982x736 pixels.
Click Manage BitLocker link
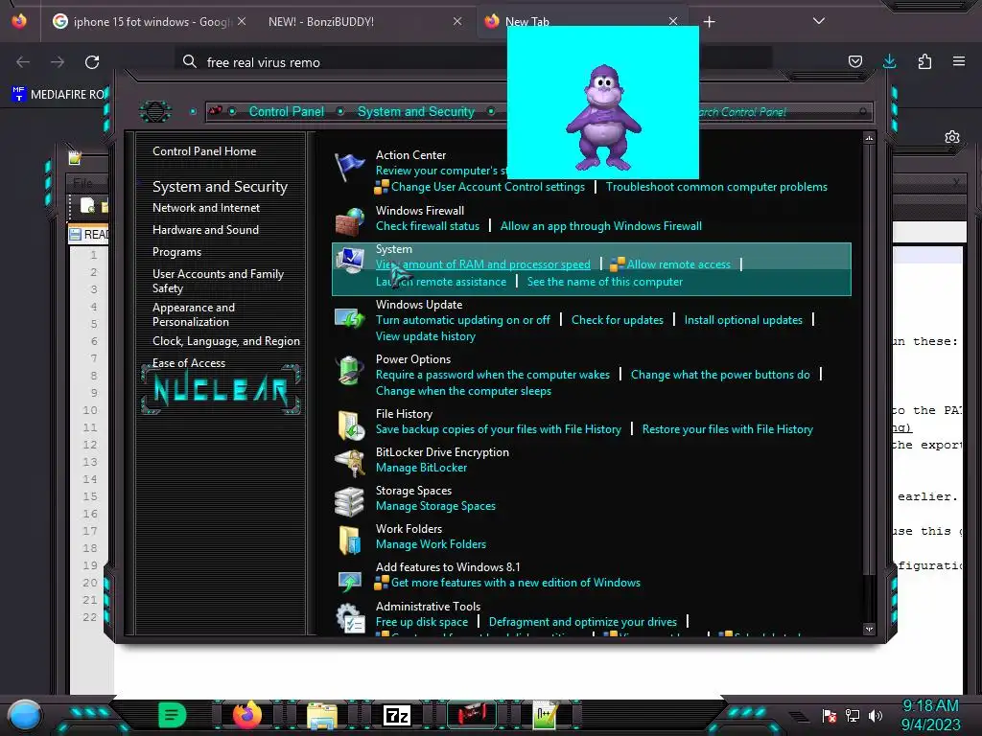(x=422, y=468)
